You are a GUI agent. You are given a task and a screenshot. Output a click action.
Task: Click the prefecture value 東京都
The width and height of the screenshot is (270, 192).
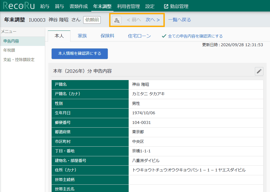pyautogui.click(x=138, y=132)
